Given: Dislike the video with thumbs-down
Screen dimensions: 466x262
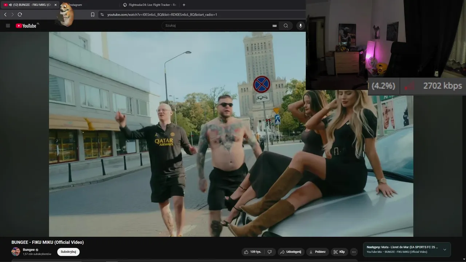Looking at the screenshot, I should (x=270, y=252).
